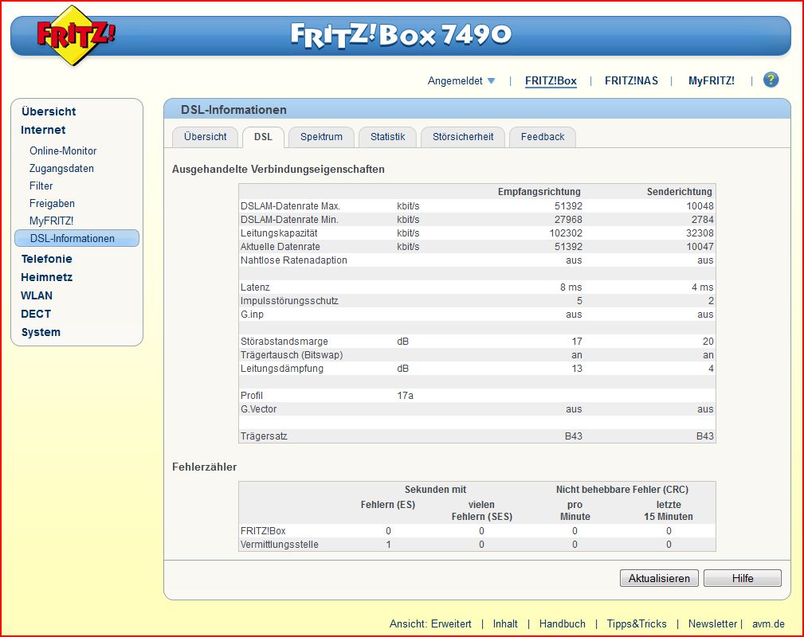The height and width of the screenshot is (637, 804).
Task: Expand the Telefonie sidebar section
Action: click(x=47, y=259)
